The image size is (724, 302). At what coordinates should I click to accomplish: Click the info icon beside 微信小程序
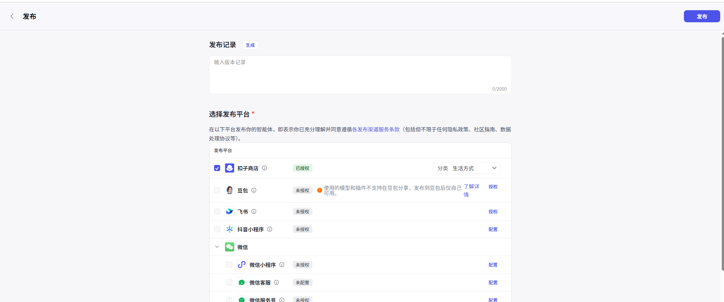point(282,265)
